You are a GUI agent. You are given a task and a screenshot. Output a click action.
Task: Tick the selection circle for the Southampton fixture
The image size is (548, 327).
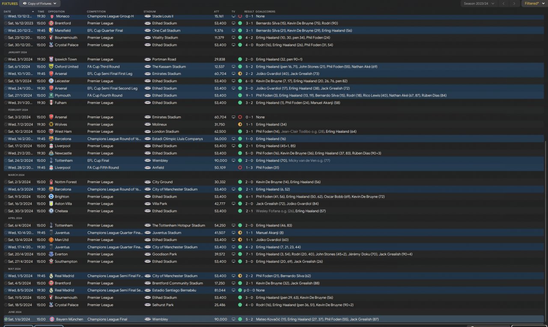[x=6, y=262]
